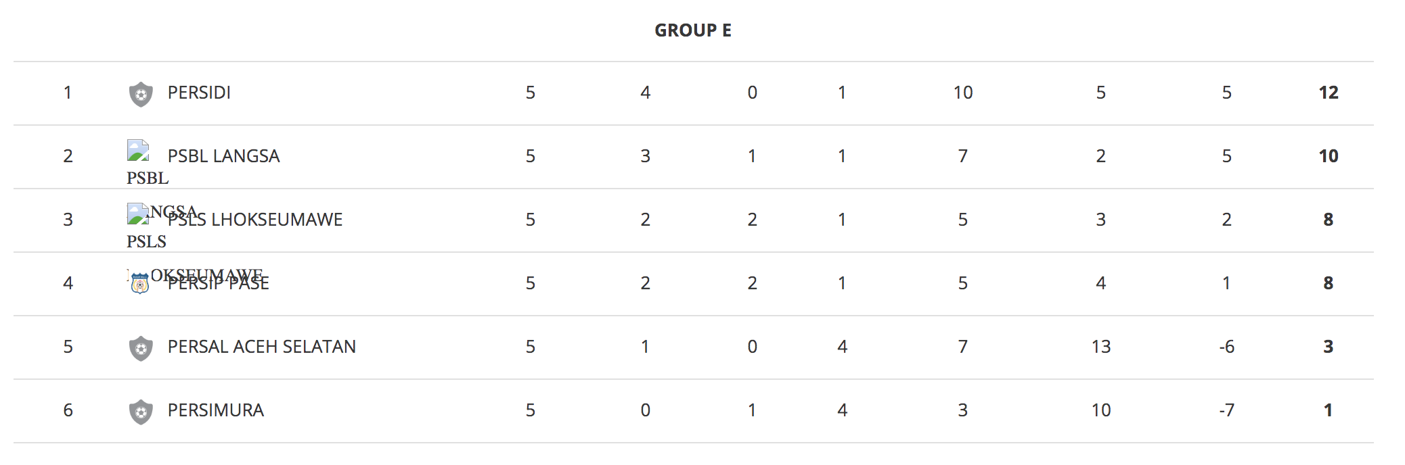Click PERSAL ACEH SELATAN's goals against value 13

coord(1100,347)
